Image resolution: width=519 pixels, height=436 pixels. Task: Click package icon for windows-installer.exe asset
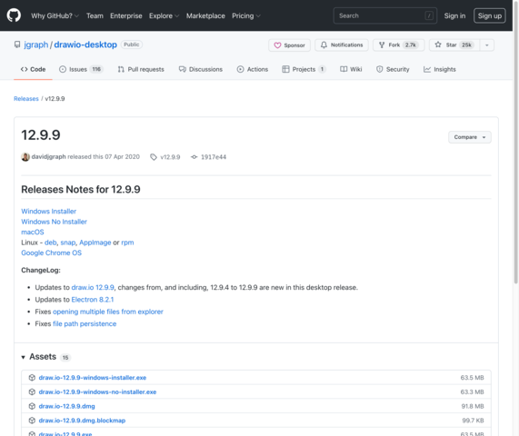(32, 378)
